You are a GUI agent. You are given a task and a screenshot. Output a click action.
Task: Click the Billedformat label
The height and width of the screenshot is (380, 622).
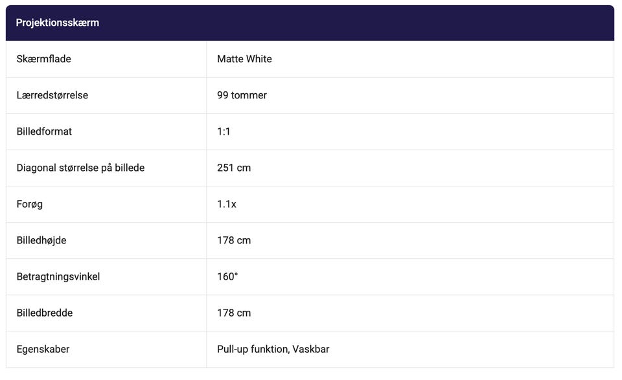pos(44,131)
